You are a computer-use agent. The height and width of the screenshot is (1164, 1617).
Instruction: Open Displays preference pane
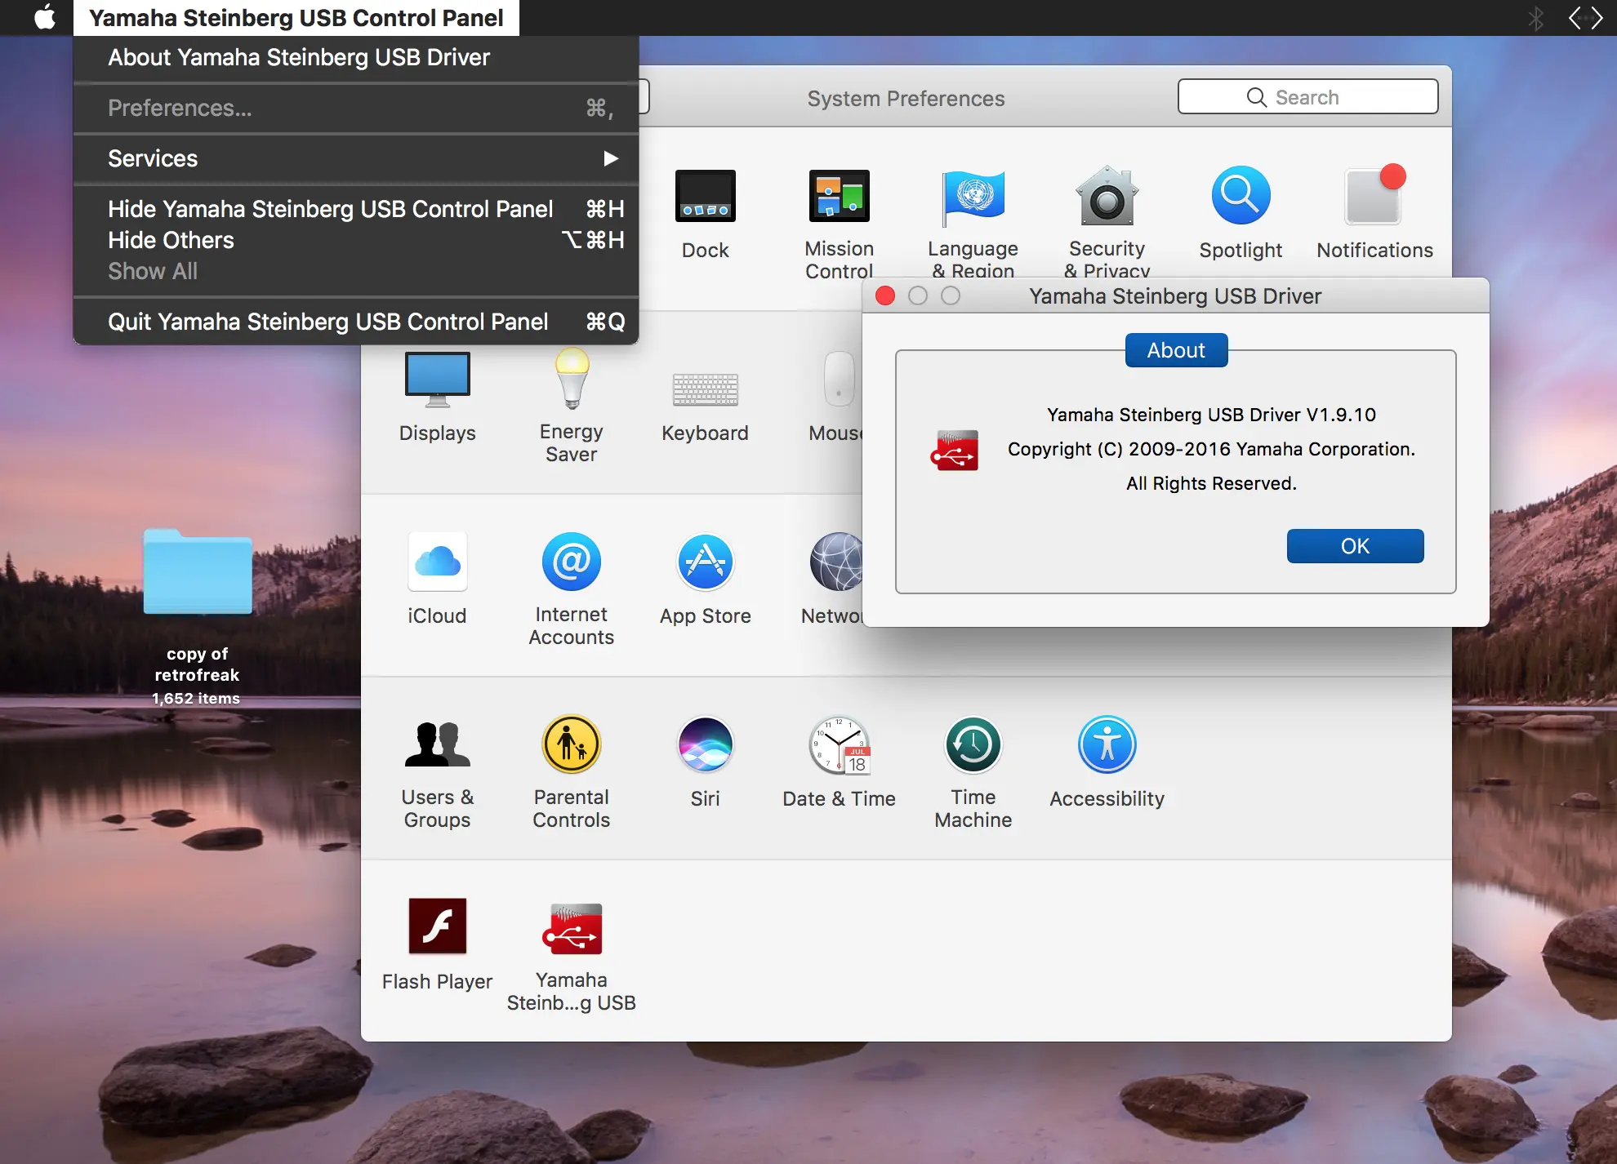click(438, 379)
